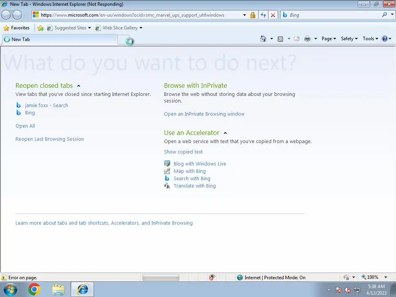Open the Windows Start menu

coord(10,289)
